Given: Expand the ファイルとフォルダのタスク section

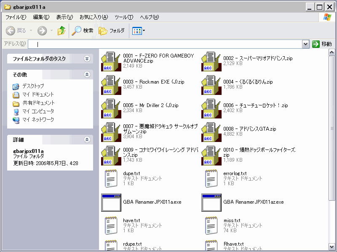Looking at the screenshot, I should pos(87,59).
